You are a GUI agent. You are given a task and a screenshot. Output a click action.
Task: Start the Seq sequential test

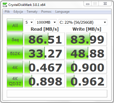[15, 39]
